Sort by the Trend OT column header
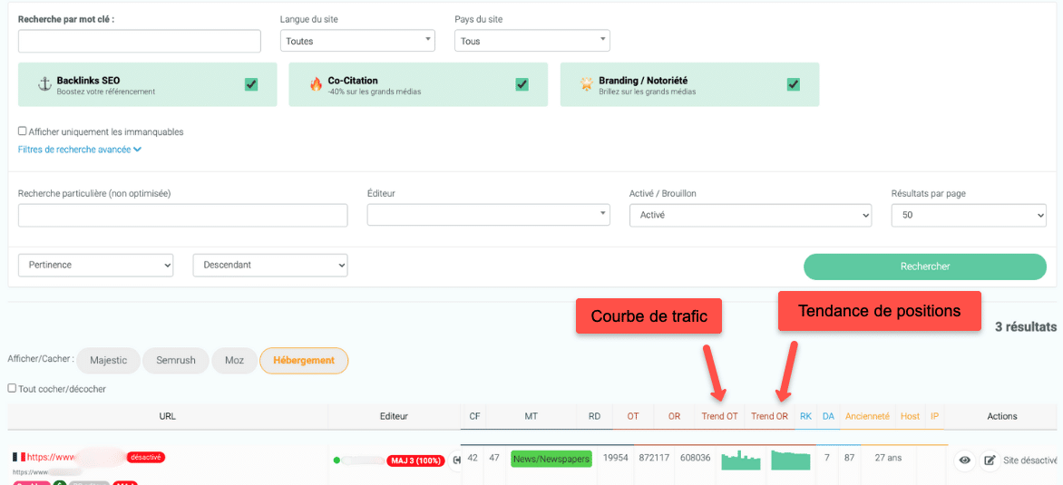The image size is (1063, 485). 719,417
